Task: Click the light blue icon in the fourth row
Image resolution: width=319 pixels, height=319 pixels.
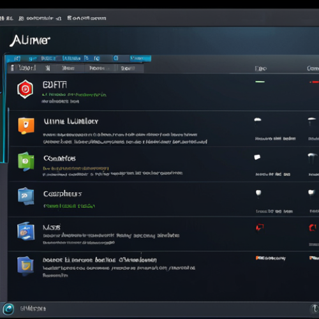Action: [26, 196]
